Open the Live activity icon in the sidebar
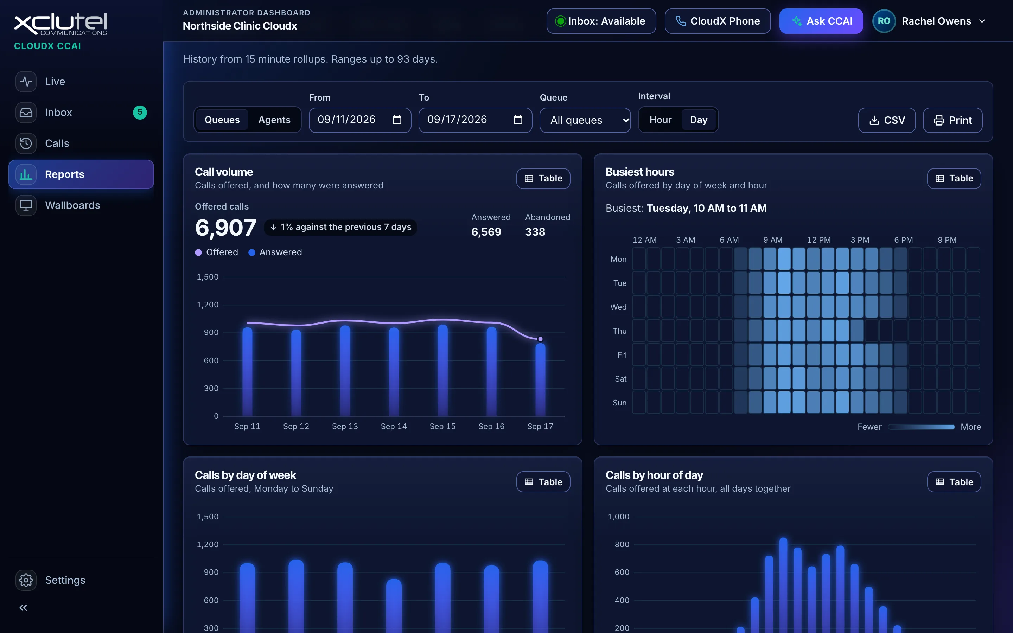 pyautogui.click(x=26, y=81)
